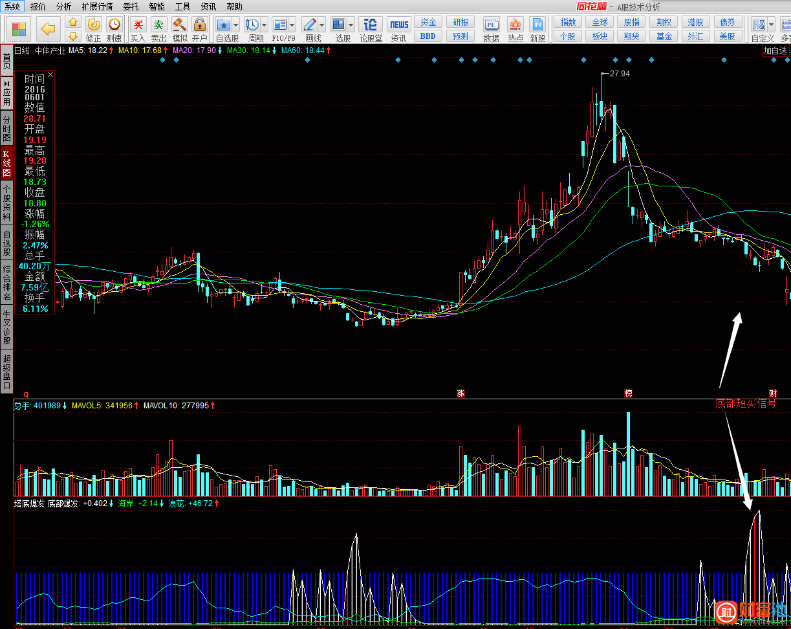Image resolution: width=791 pixels, height=629 pixels.
Task: Open the 选股 stock screener icon
Action: coord(338,25)
